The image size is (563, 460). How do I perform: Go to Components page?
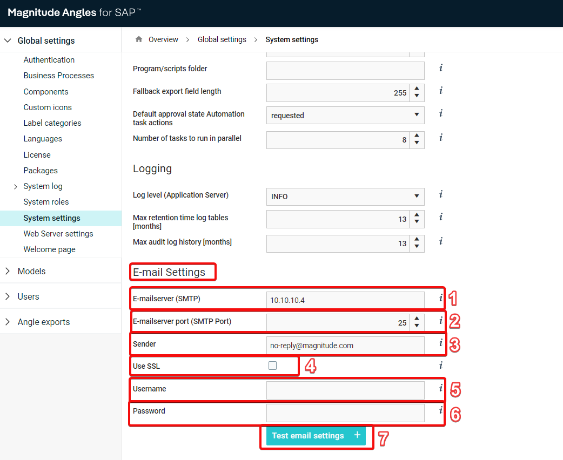pyautogui.click(x=45, y=91)
